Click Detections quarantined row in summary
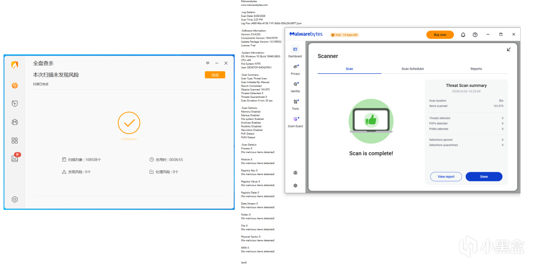This screenshot has height=264, width=540. pos(466,145)
